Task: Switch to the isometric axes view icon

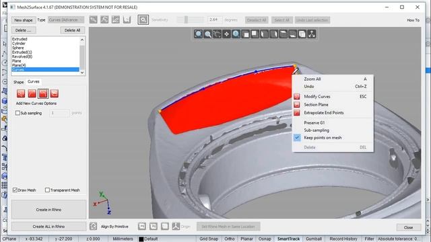Action: pos(311,34)
